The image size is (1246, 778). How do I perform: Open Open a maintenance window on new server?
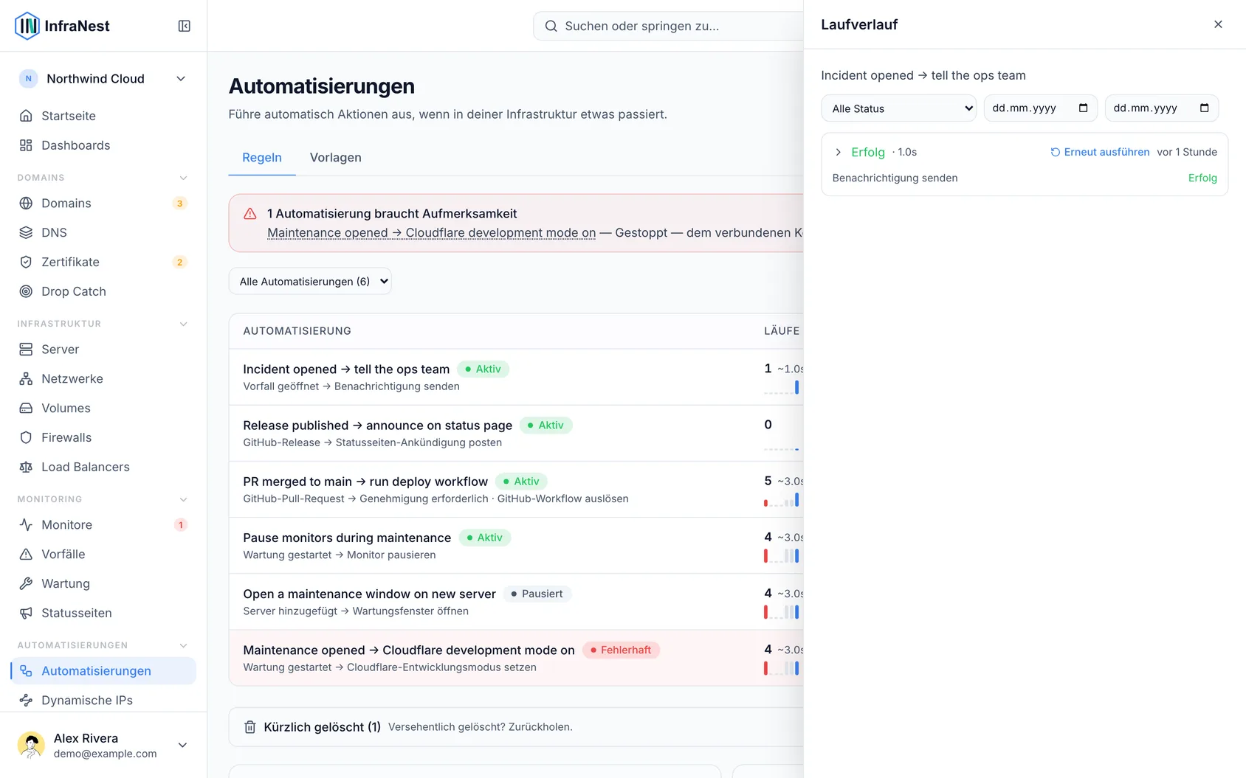tap(369, 594)
